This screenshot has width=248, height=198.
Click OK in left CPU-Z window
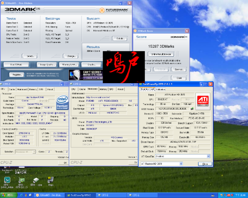(64, 163)
